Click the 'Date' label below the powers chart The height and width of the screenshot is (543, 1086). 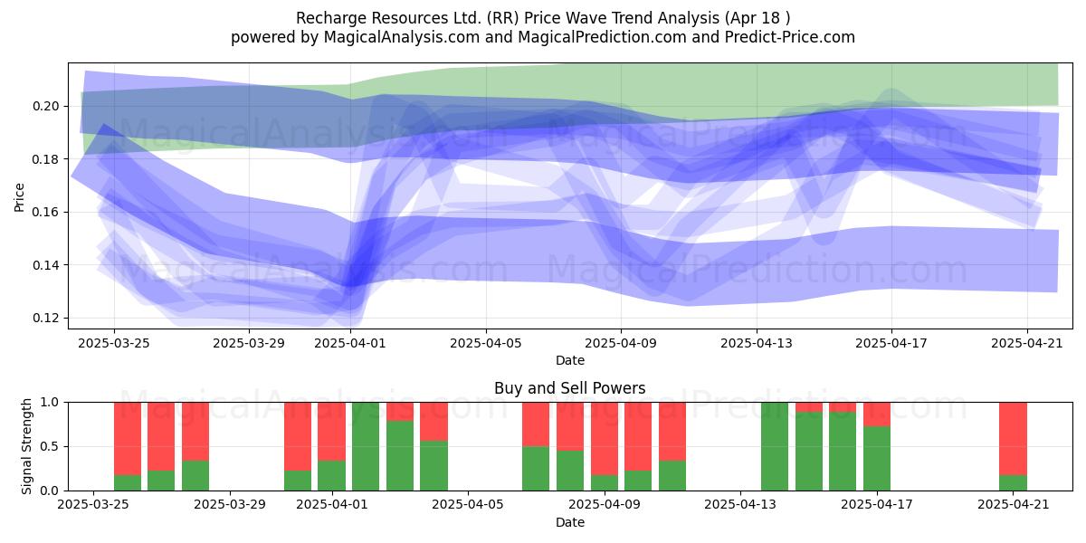click(x=570, y=522)
